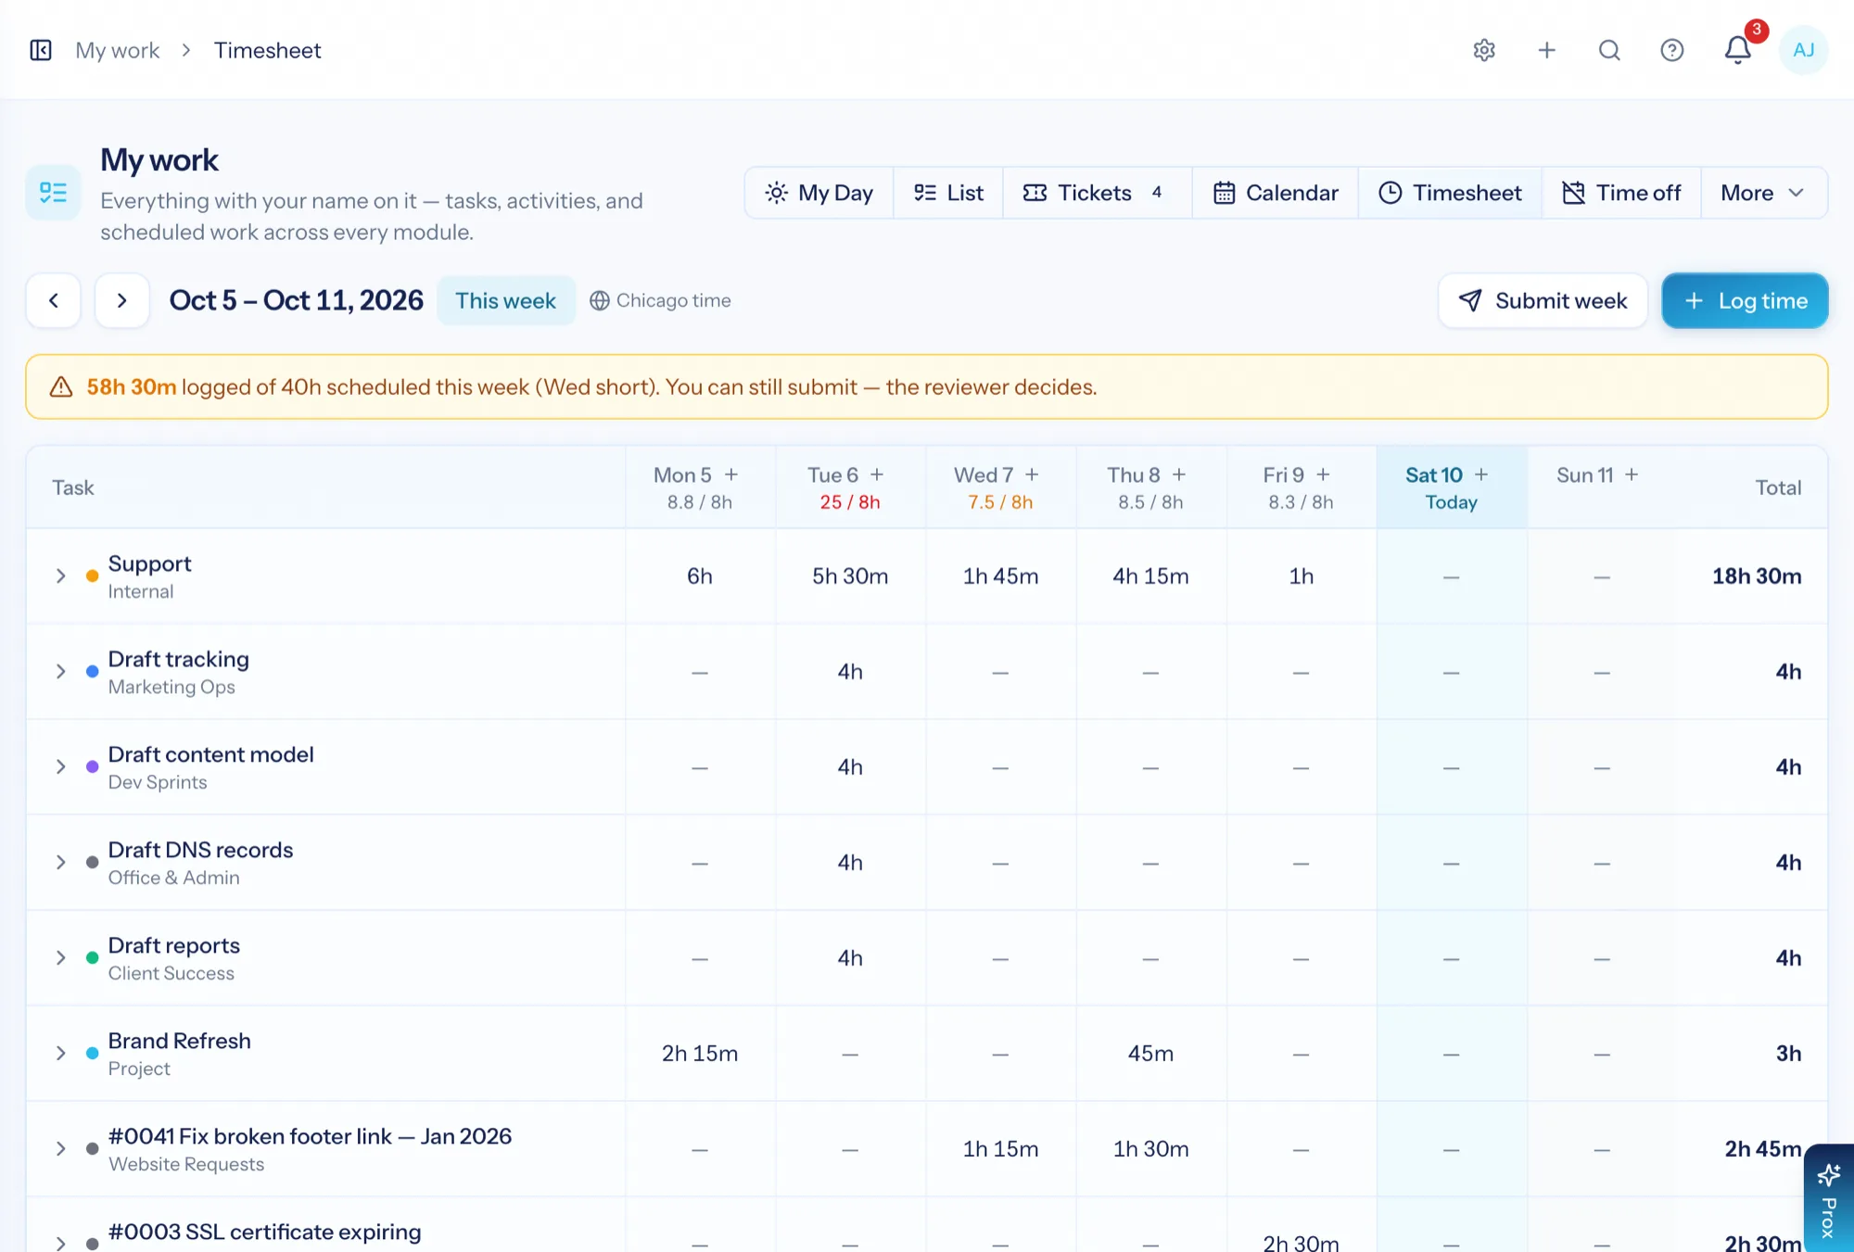
Task: Click Support Wednesday 1h 45m cell
Action: (x=1000, y=575)
